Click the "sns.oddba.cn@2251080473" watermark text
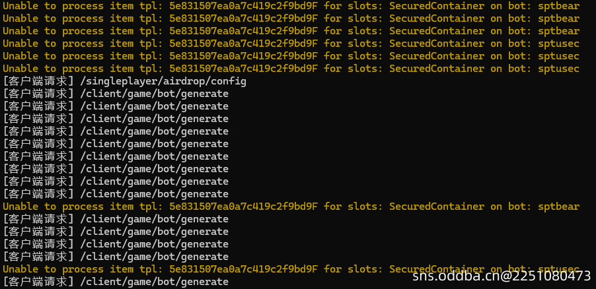 point(502,276)
